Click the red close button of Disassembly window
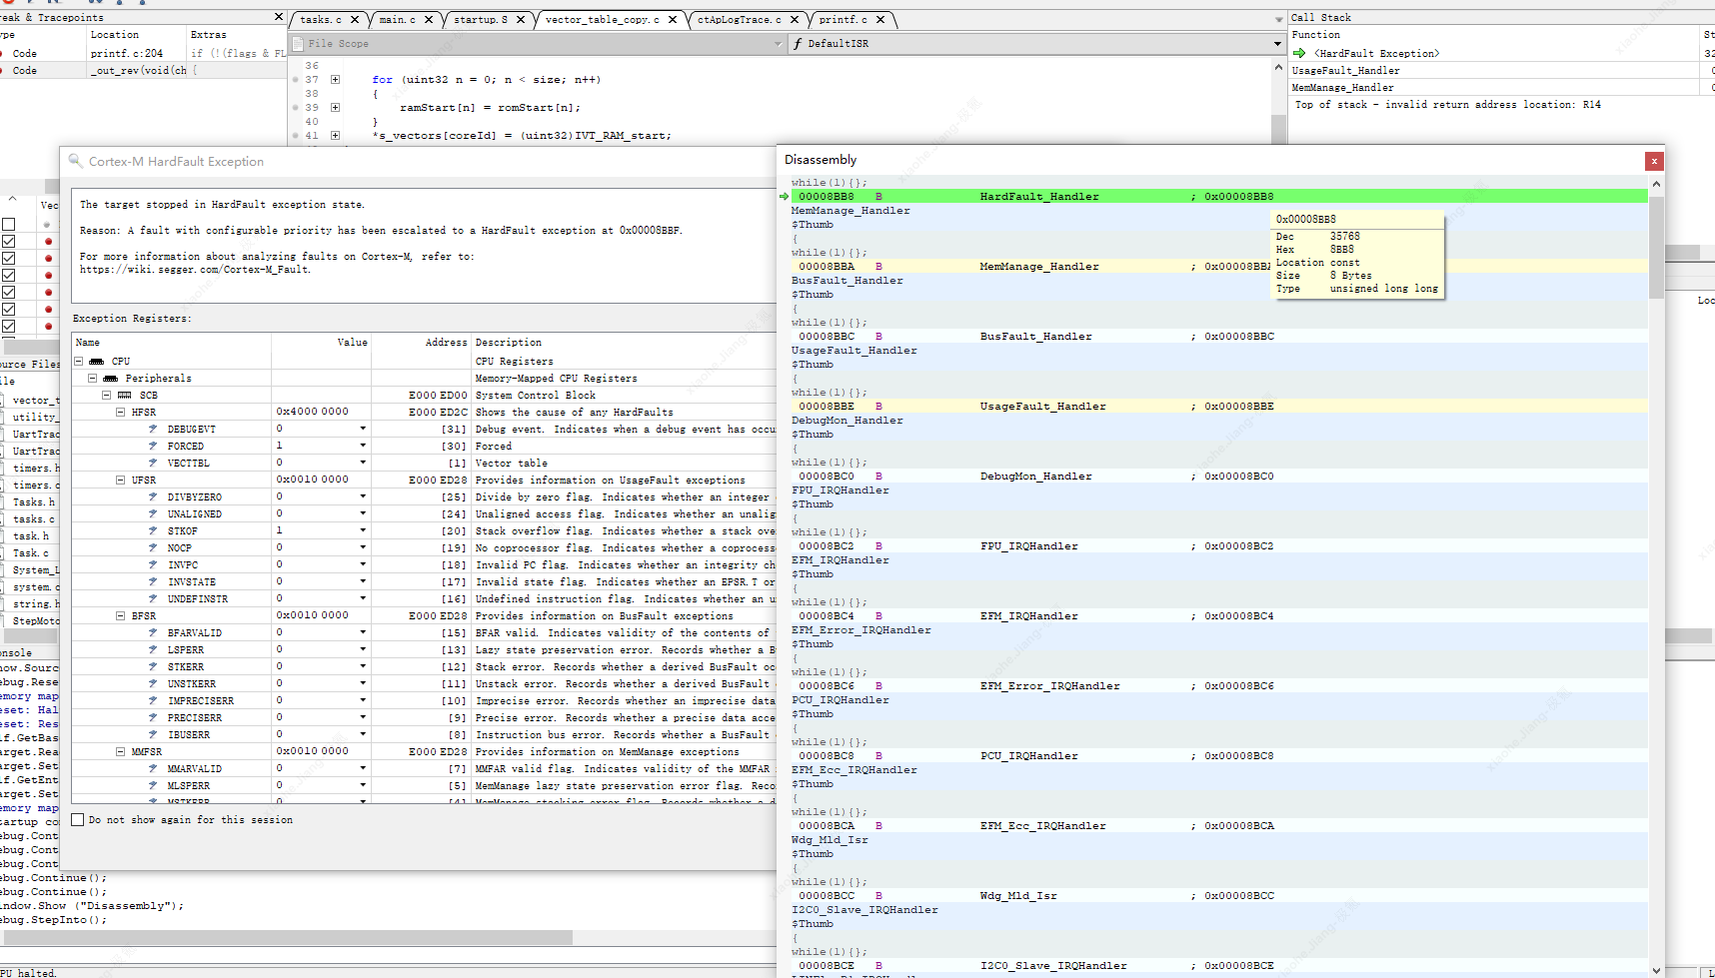This screenshot has height=978, width=1715. (x=1654, y=160)
